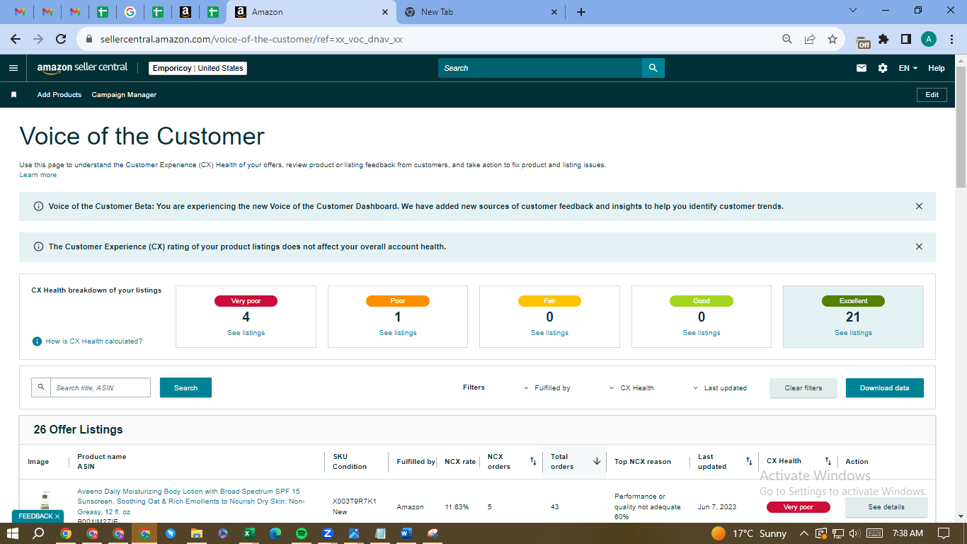Bookmark this page with the star icon
Screen dimensions: 967x544
832,40
